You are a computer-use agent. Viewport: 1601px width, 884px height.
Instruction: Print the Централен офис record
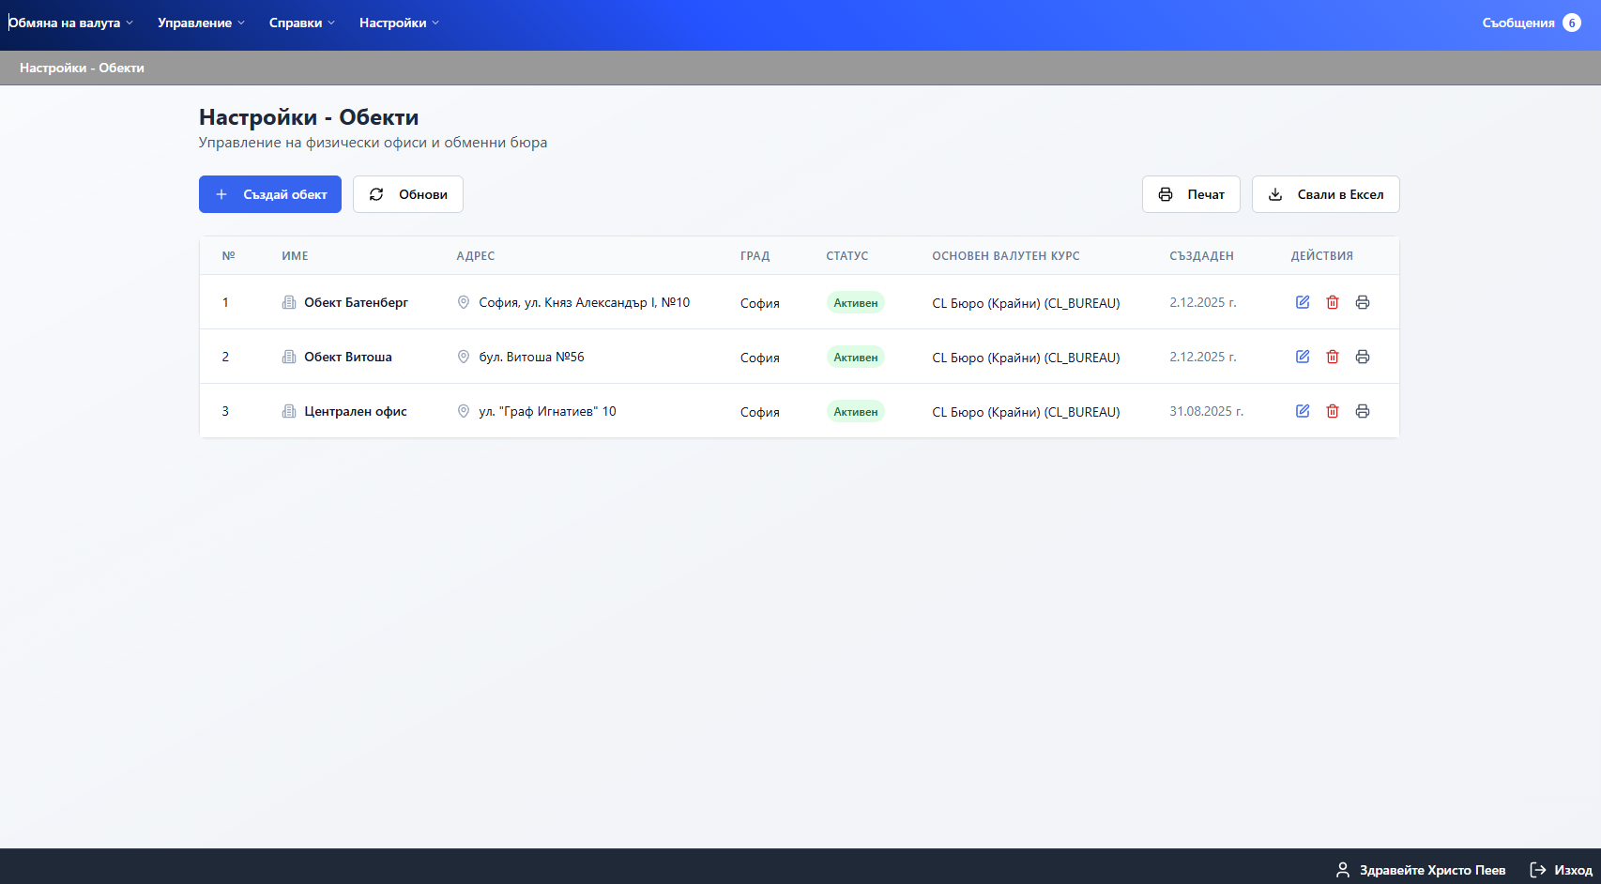point(1363,411)
